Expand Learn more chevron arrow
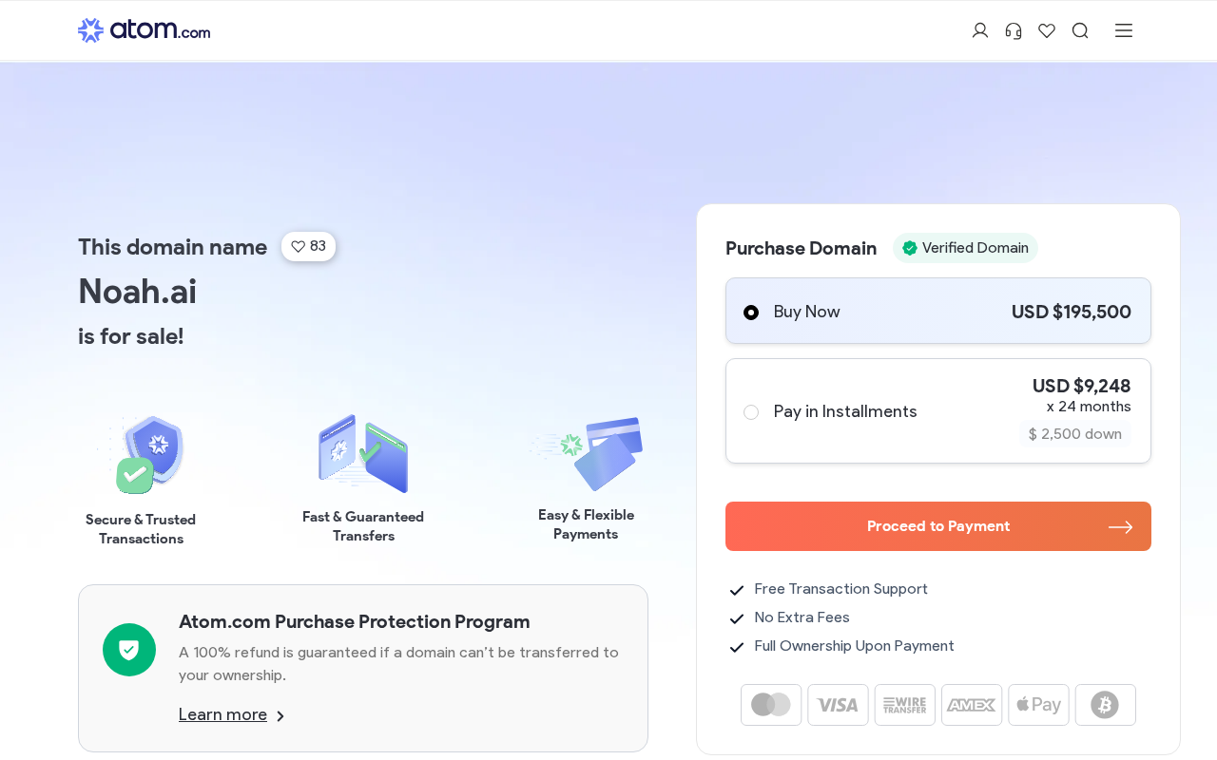This screenshot has height=760, width=1217. pos(280,716)
